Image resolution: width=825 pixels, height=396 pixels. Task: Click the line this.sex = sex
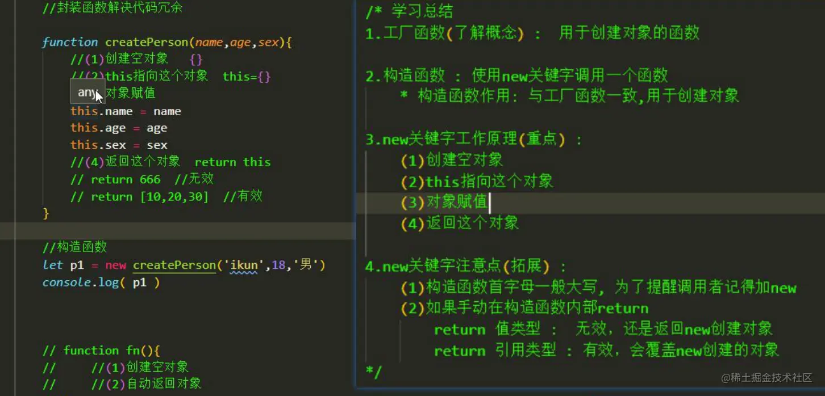119,145
